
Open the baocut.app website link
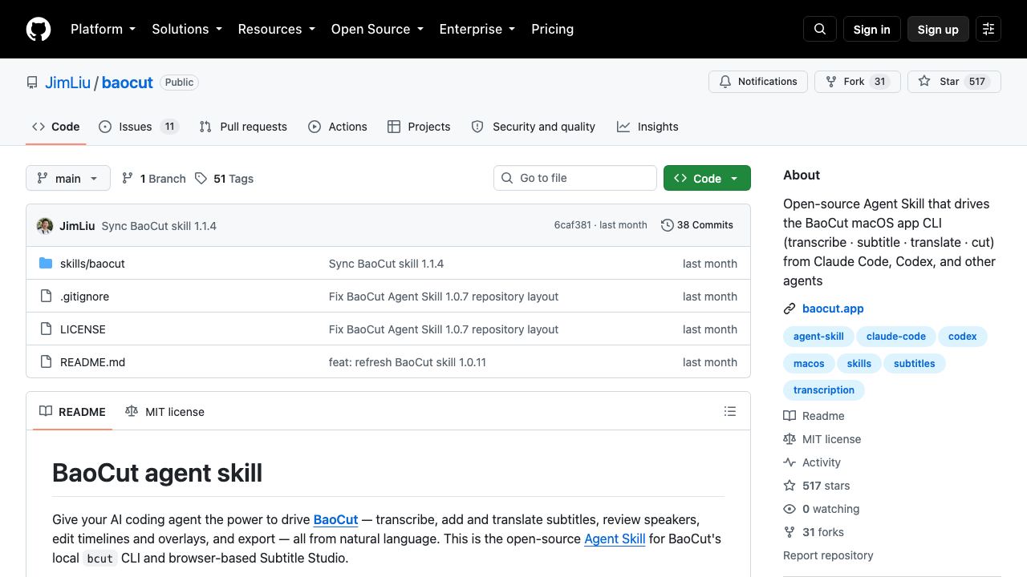click(x=833, y=309)
